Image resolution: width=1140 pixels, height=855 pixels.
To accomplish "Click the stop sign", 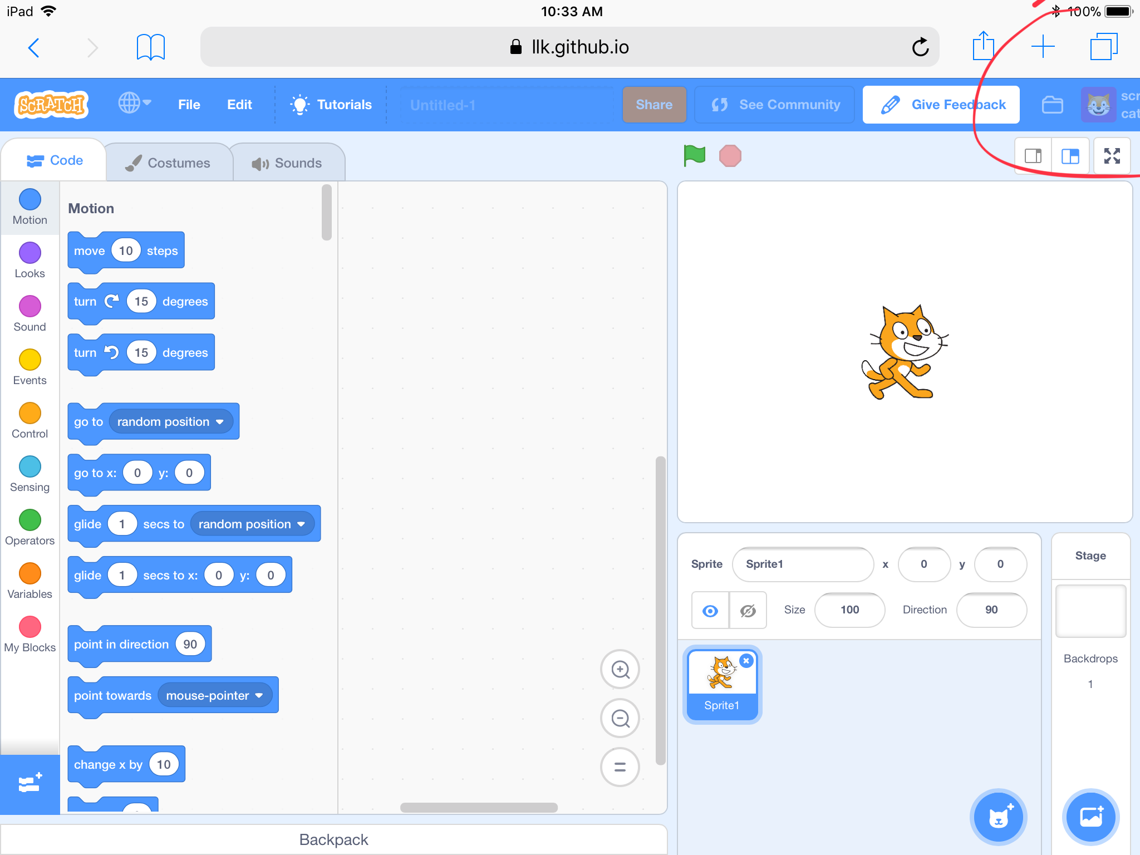I will [x=731, y=156].
